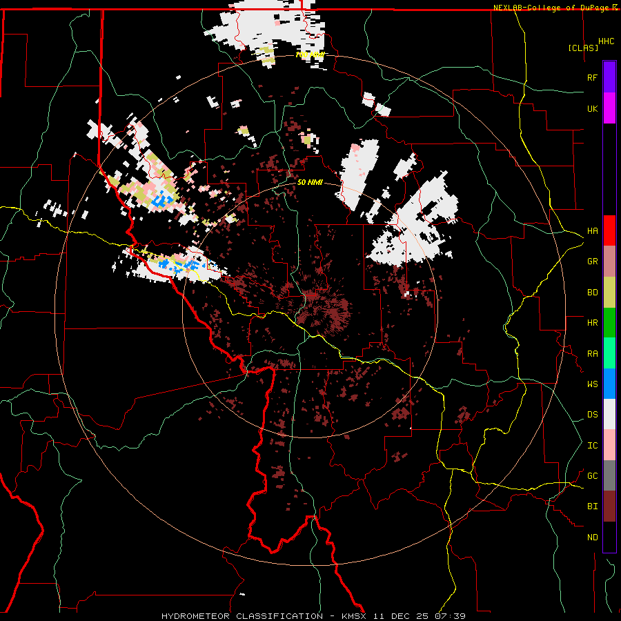This screenshot has width=621, height=621.
Task: Click the BI legend label
Action: 592,506
